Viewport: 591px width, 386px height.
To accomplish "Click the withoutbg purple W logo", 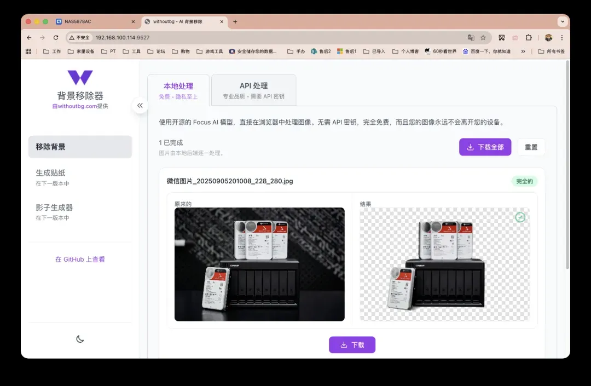I will pyautogui.click(x=80, y=78).
